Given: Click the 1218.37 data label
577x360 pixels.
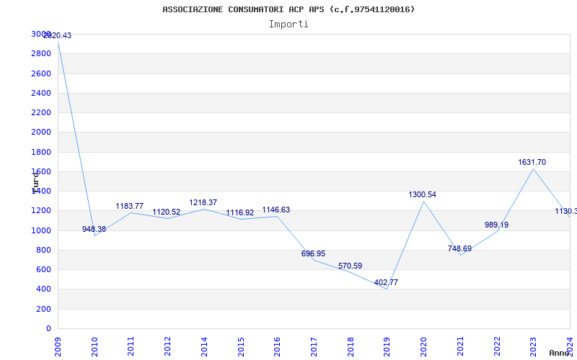Looking at the screenshot, I should [x=203, y=202].
